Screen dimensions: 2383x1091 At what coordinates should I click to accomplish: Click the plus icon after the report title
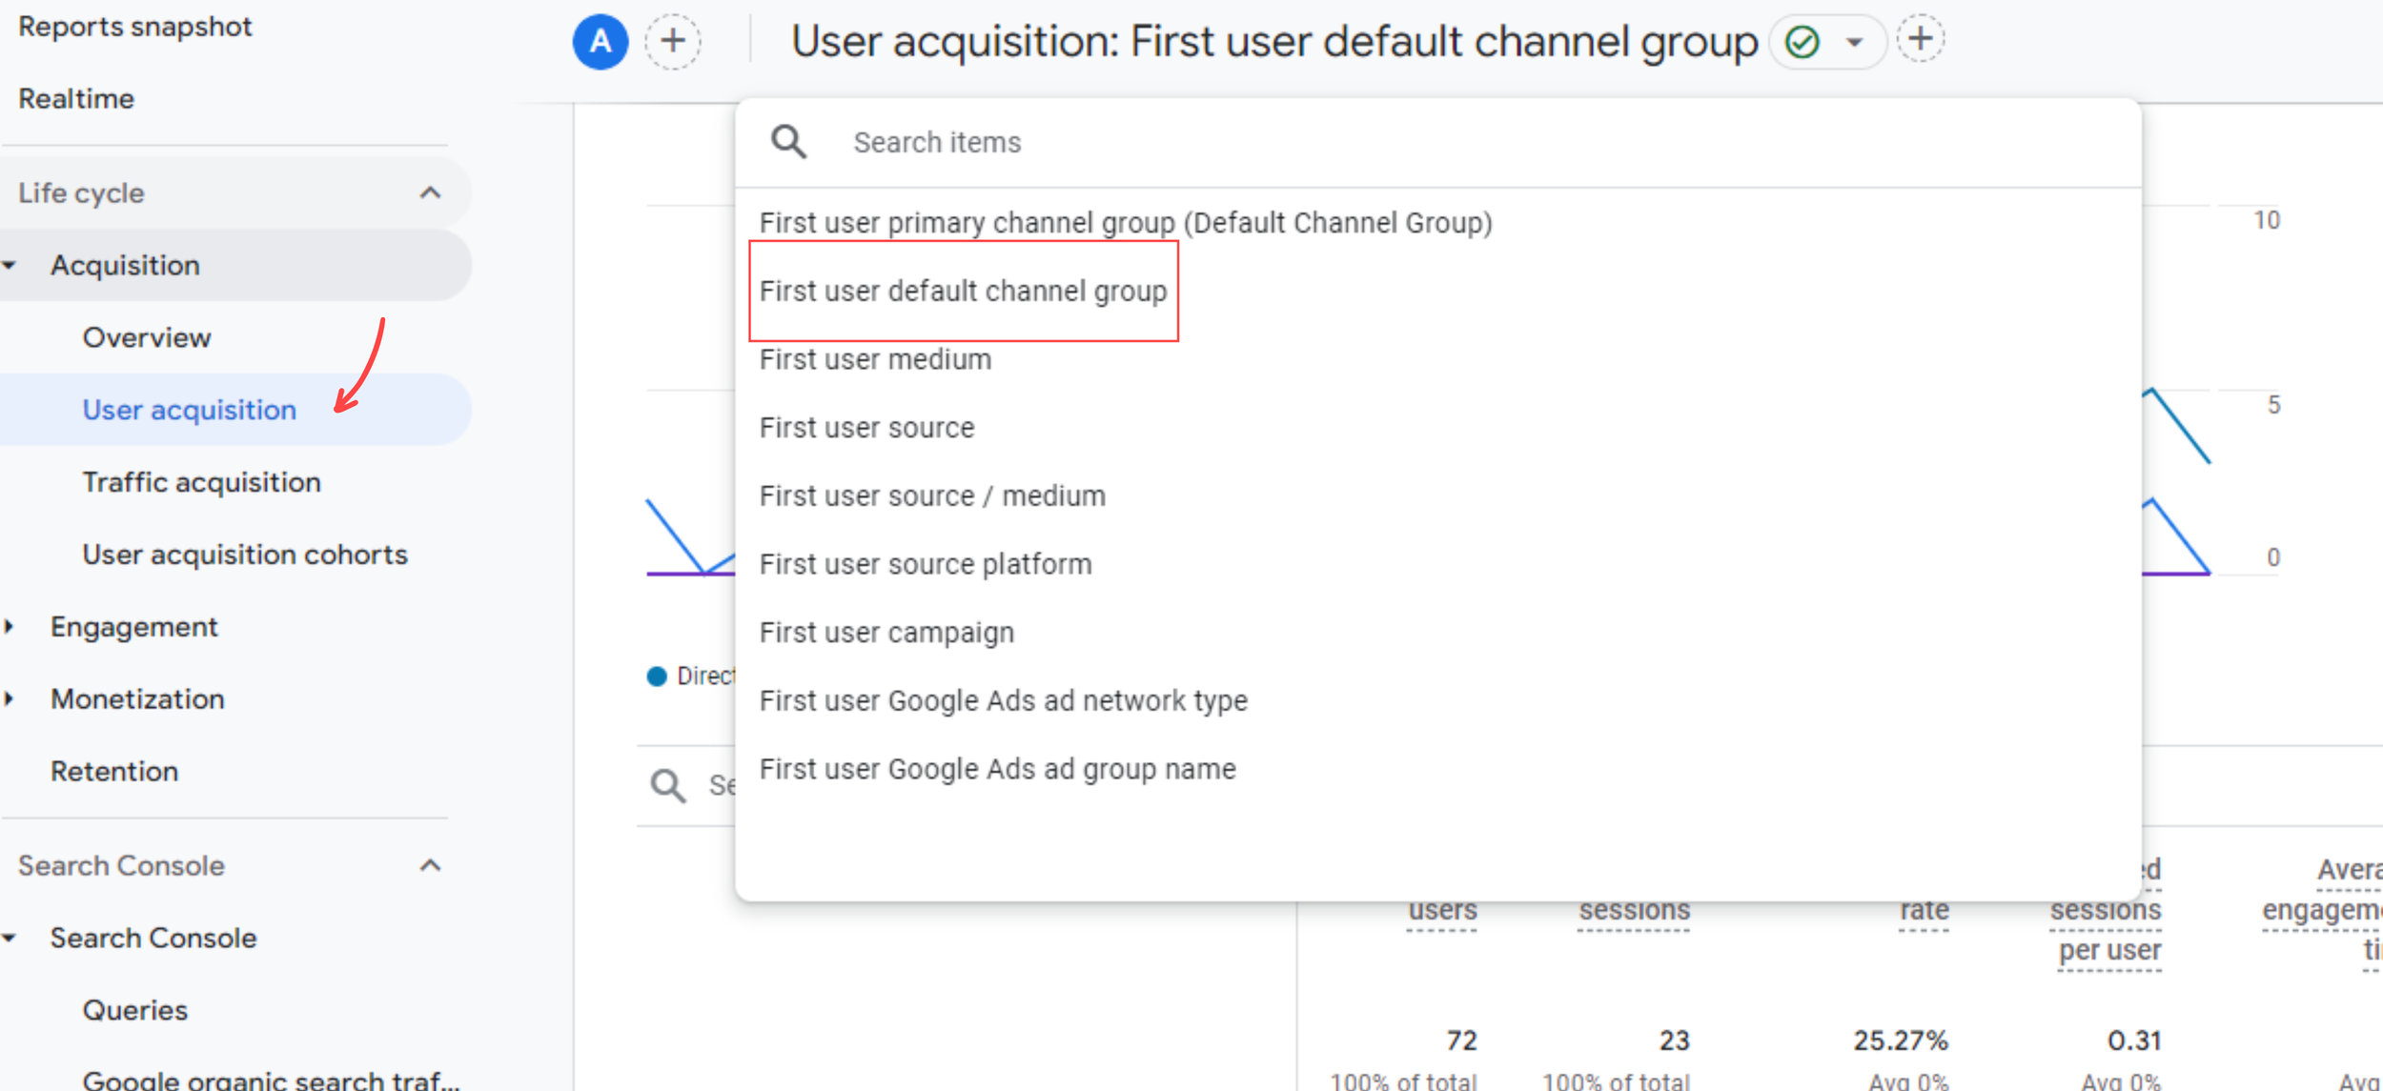point(1920,40)
